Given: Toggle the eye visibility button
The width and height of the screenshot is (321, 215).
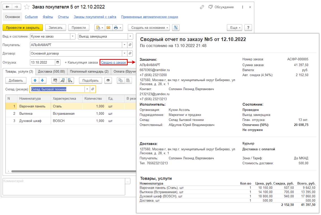Looking at the screenshot, I should [108, 81].
